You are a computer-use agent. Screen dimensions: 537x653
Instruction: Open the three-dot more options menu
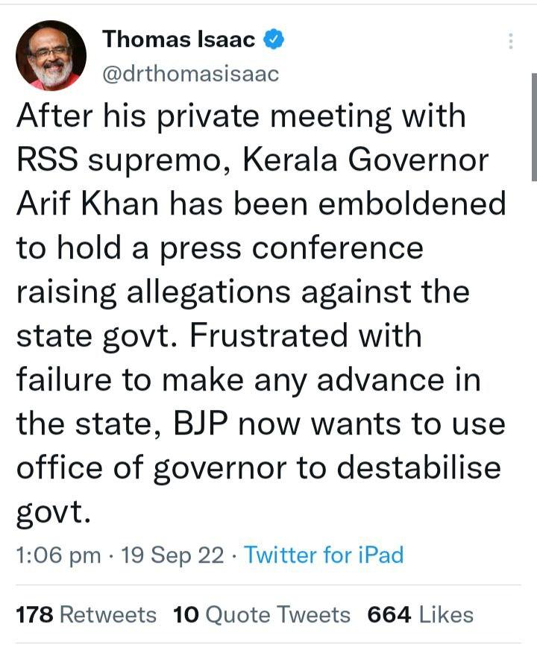click(511, 41)
